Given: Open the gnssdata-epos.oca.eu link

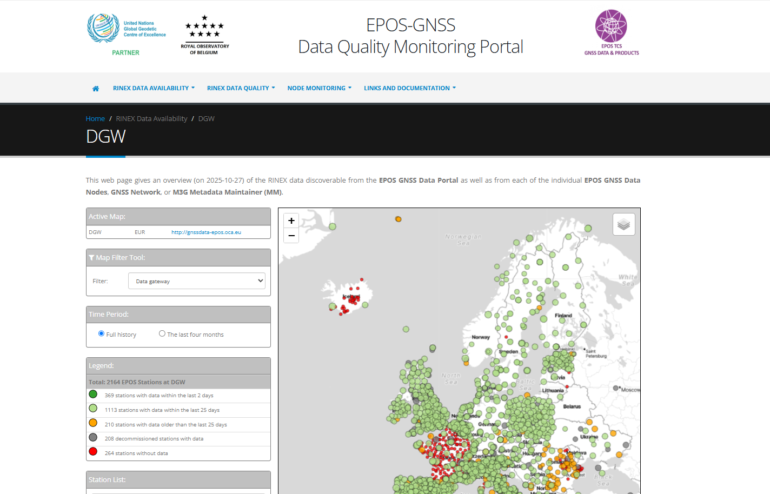Looking at the screenshot, I should click(x=206, y=232).
